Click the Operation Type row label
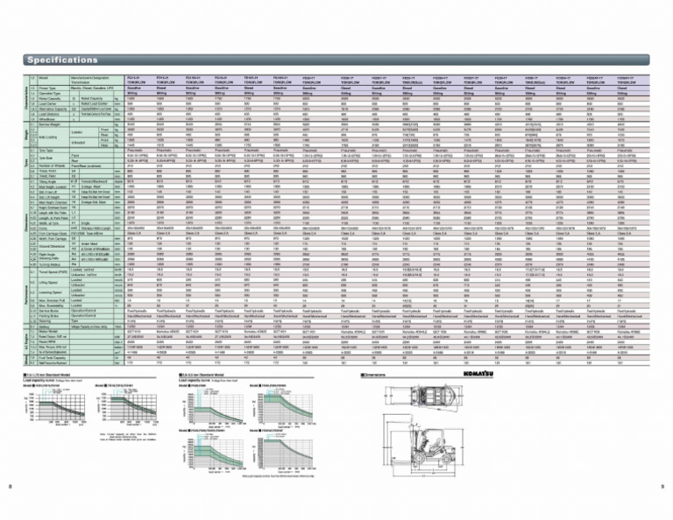Image resolution: width=673 pixels, height=520 pixels. (x=49, y=93)
